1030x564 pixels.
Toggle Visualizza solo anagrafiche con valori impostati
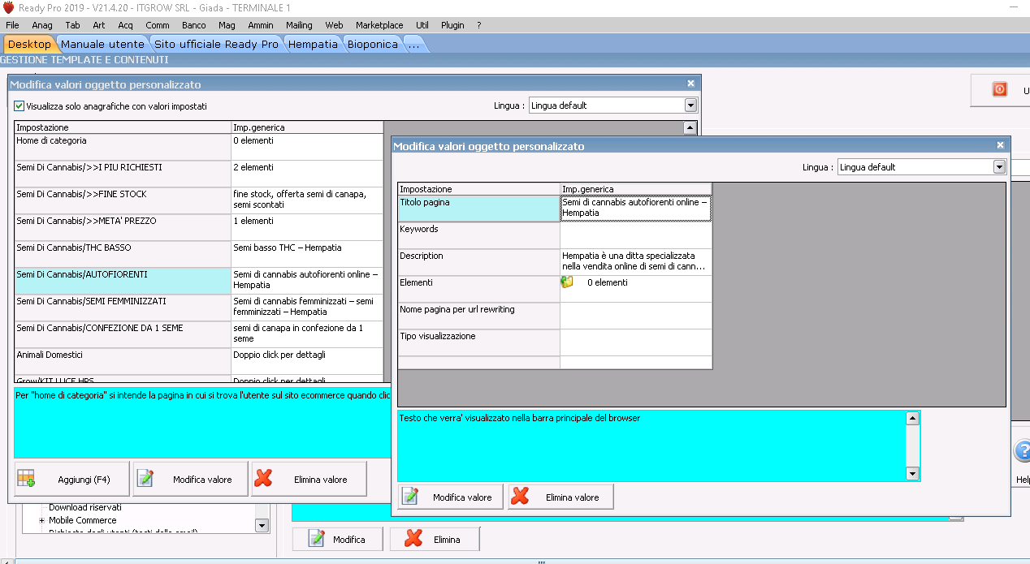[x=19, y=105]
